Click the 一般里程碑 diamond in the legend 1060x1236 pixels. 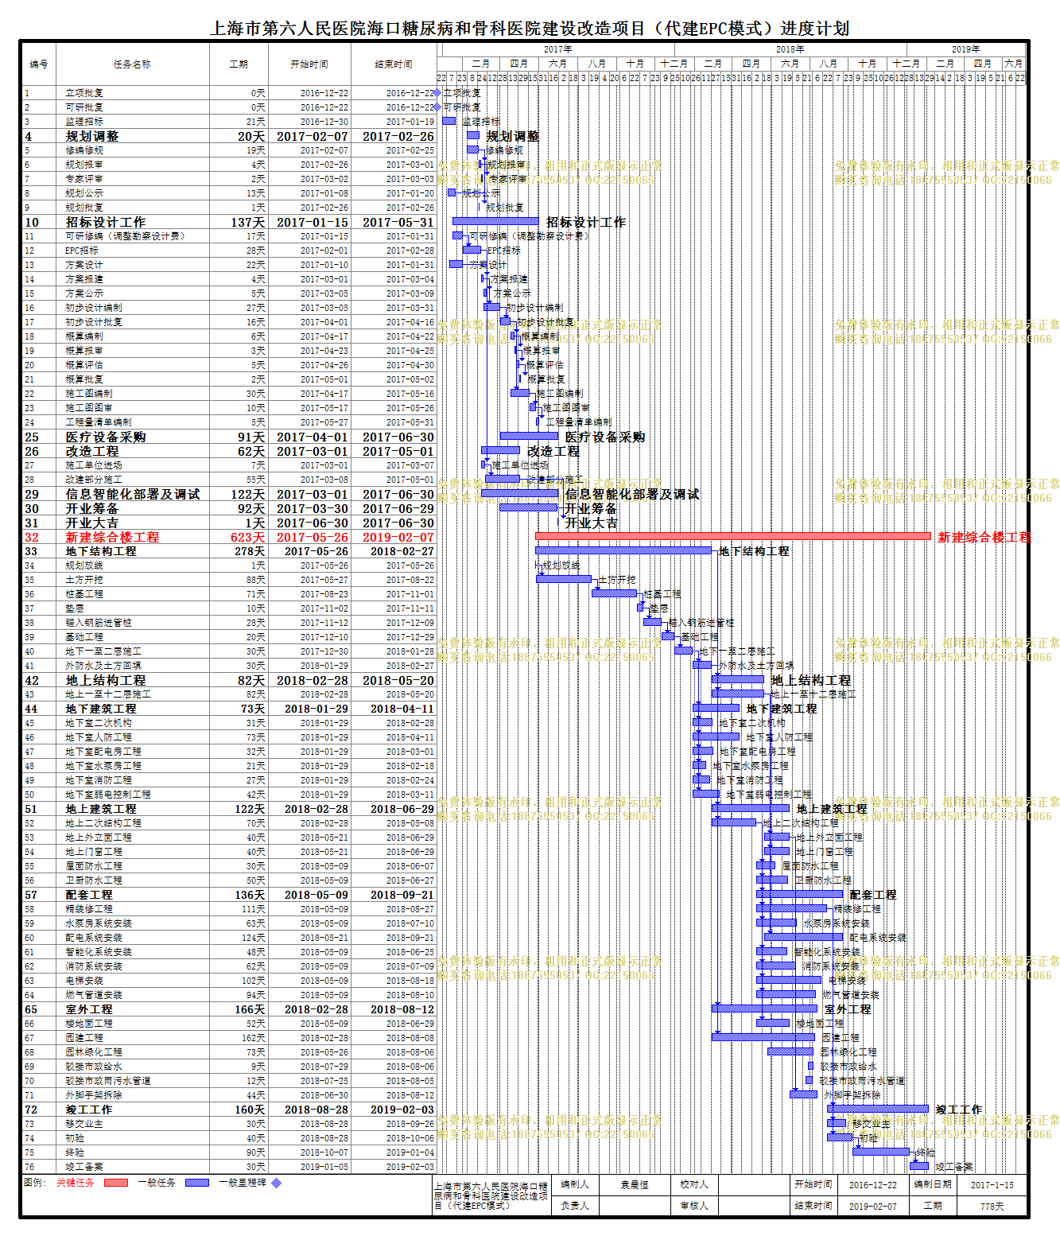pos(277,1183)
